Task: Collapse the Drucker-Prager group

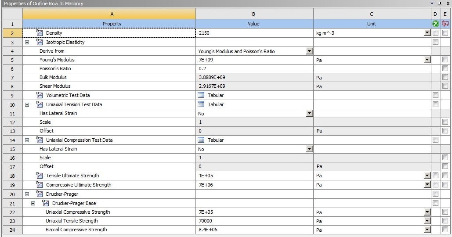Action: coord(27,194)
